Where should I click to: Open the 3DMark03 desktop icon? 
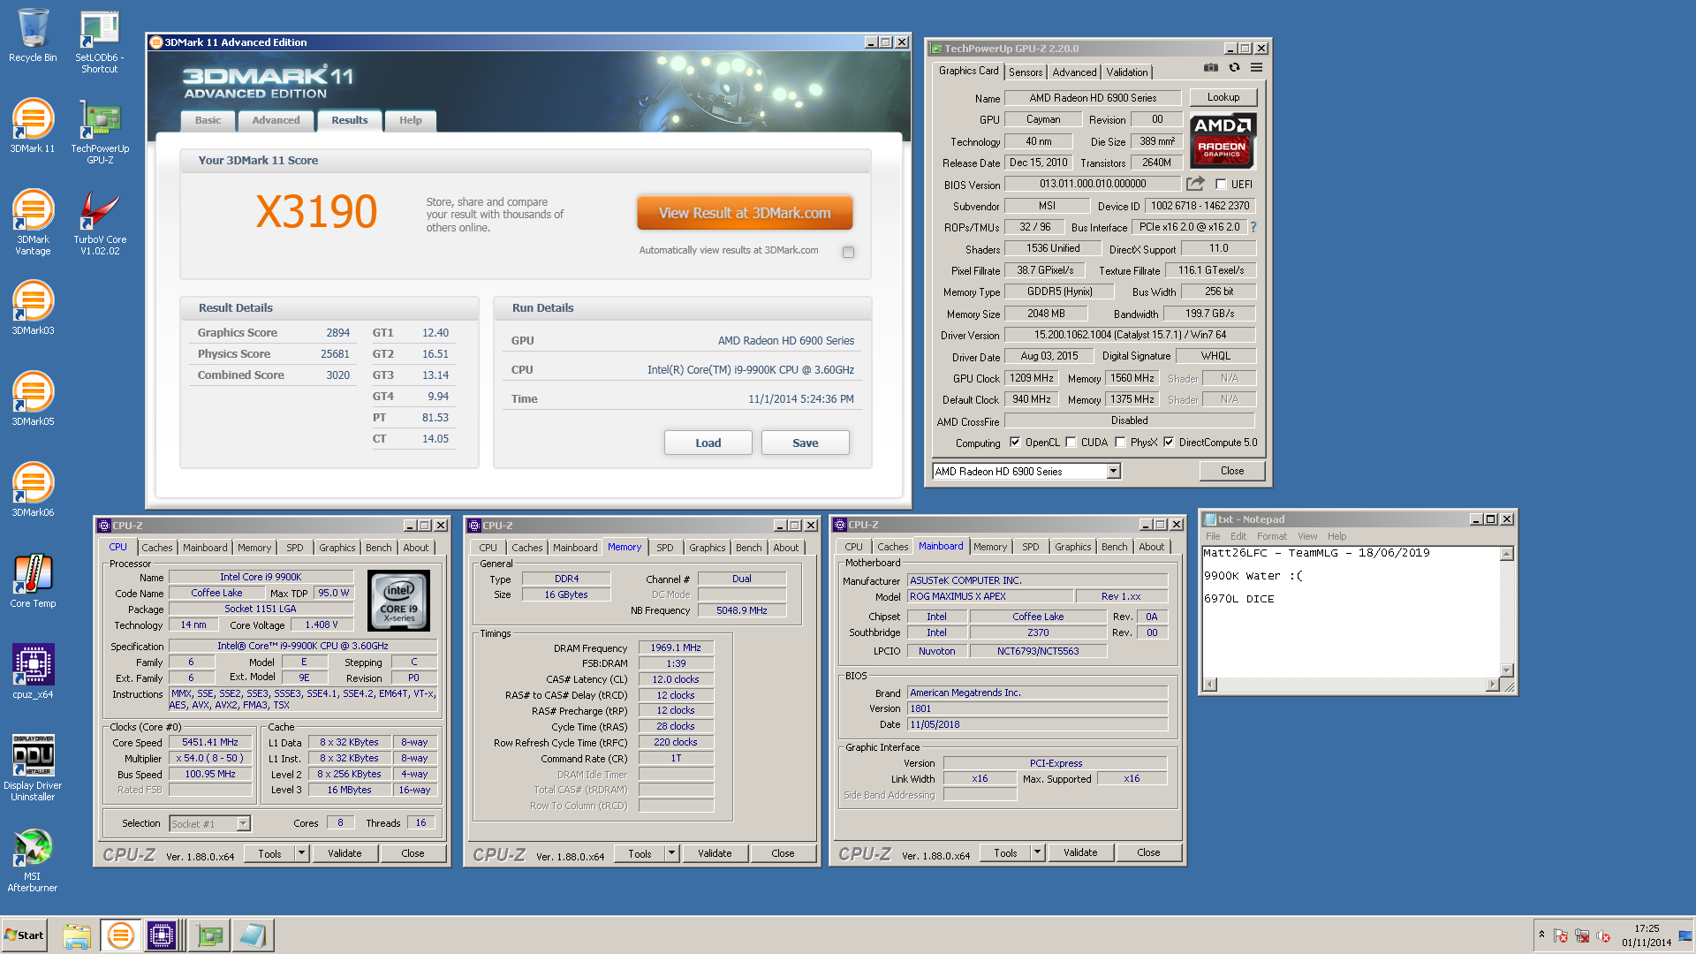coord(33,308)
